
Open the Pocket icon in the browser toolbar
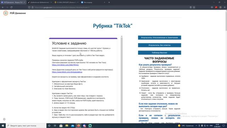(212, 7)
